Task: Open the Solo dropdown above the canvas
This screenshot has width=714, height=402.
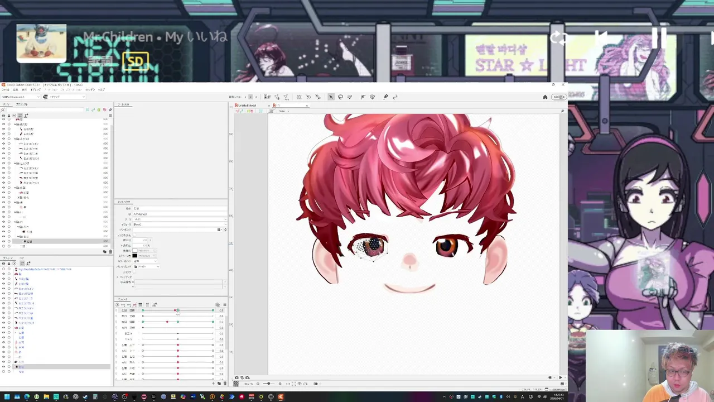Action: point(284,111)
